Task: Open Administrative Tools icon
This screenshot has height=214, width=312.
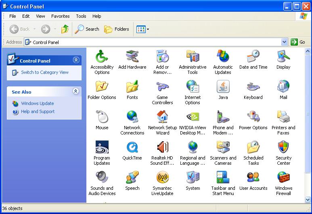Action: pos(193,56)
